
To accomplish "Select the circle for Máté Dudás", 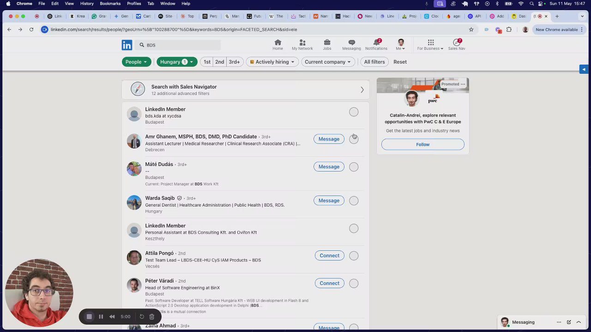I will (x=354, y=167).
